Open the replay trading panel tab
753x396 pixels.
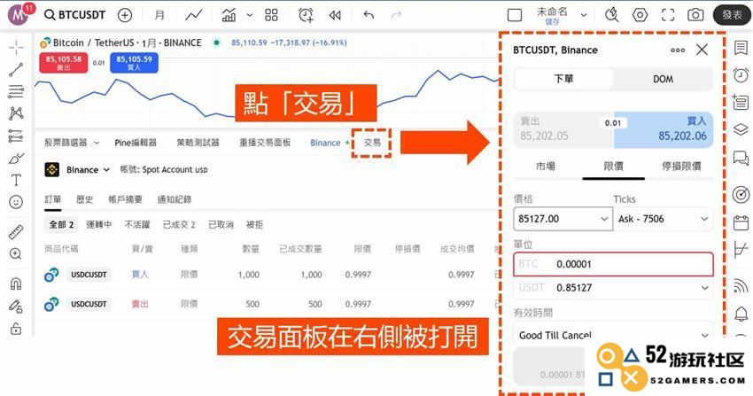265,143
